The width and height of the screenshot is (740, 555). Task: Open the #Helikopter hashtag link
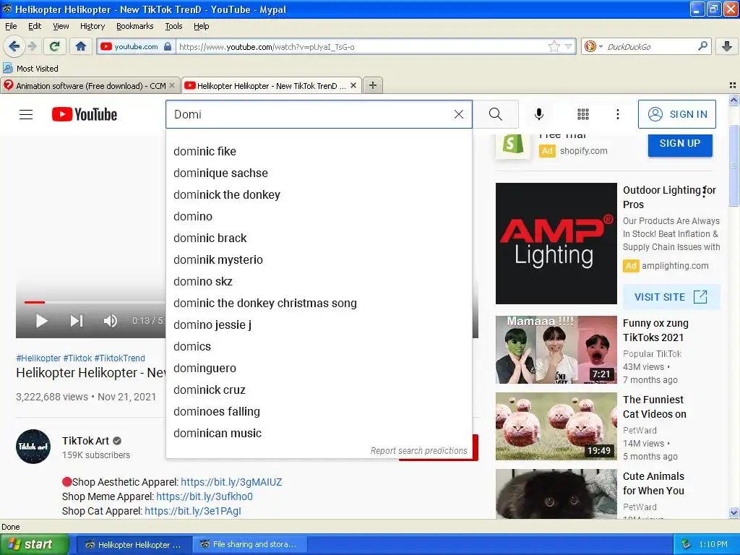pos(38,358)
